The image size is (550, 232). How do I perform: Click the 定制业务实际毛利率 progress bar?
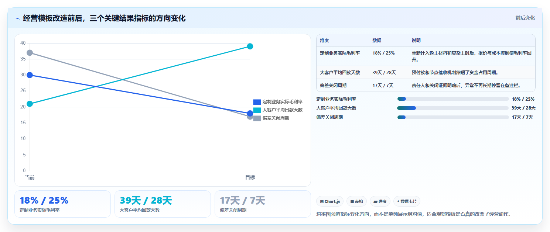click(x=453, y=99)
